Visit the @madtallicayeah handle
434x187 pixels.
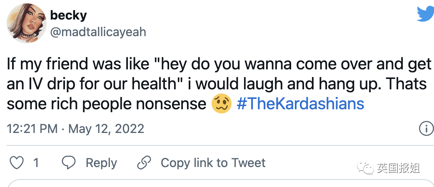(x=98, y=32)
